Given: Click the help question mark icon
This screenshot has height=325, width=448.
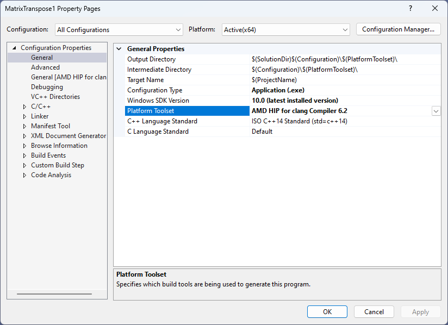Looking at the screenshot, I should 410,8.
